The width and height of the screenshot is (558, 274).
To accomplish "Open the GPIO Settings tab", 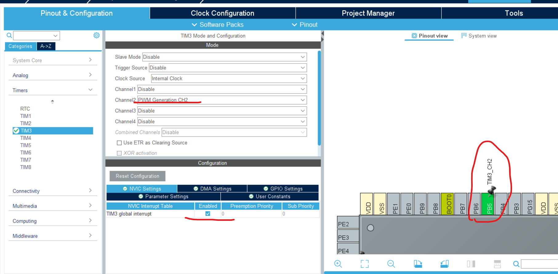I will (283, 189).
